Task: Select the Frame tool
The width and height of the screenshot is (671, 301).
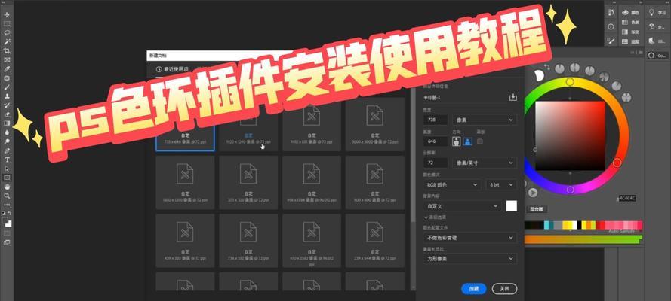Action: coord(8,60)
